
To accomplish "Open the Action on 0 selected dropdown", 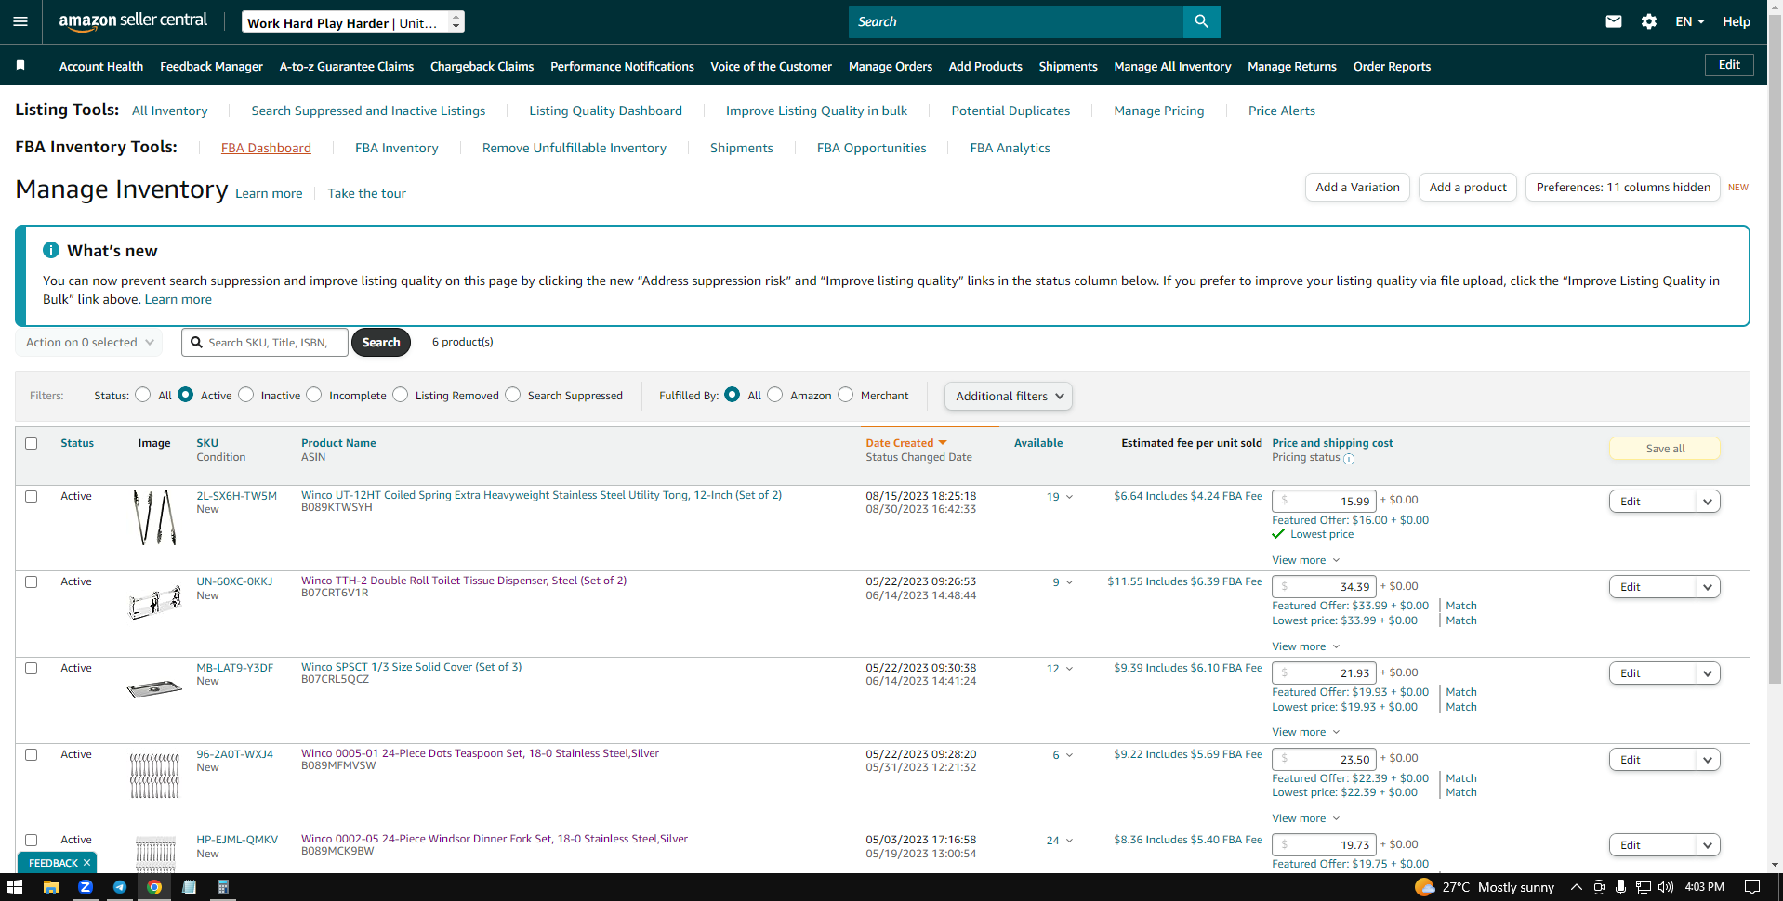I will tap(89, 343).
